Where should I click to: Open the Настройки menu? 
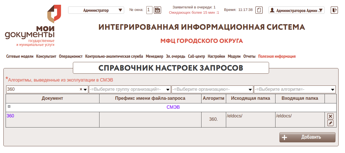click(216, 56)
